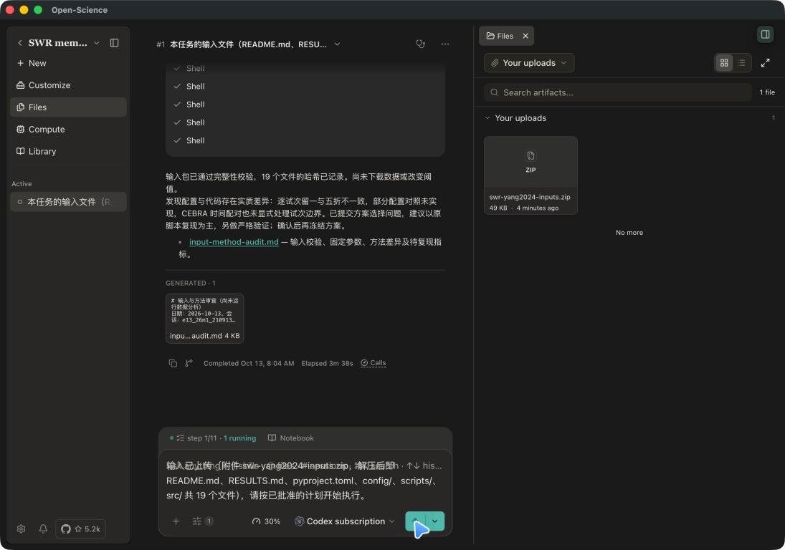785x550 pixels.
Task: Open Your uploads filter dropdown
Action: (x=528, y=63)
